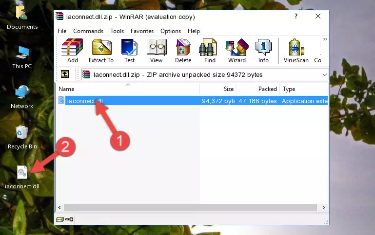
Task: Click the archive icon in address bar
Action: pyautogui.click(x=86, y=74)
